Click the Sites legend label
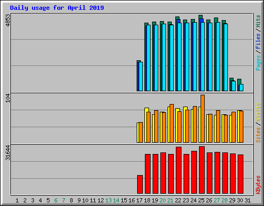 258,135
